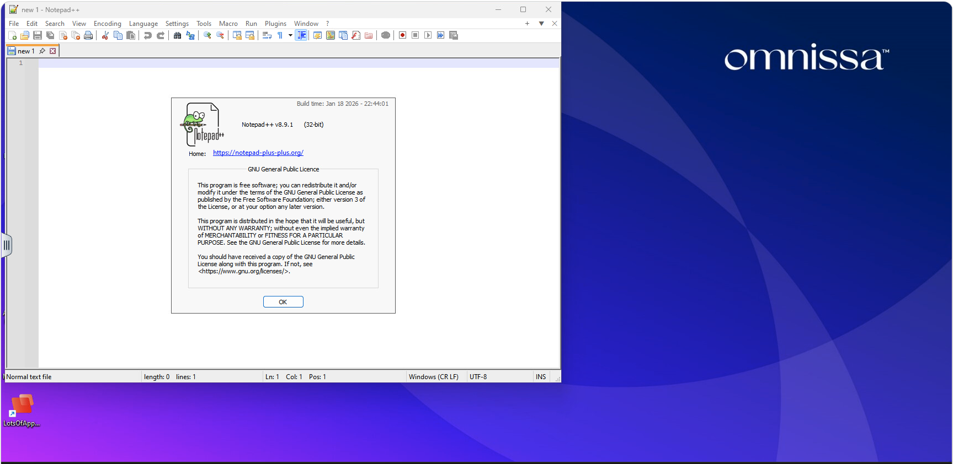This screenshot has height=464, width=953.
Task: Toggle the Show Indent Guide button
Action: 301,35
